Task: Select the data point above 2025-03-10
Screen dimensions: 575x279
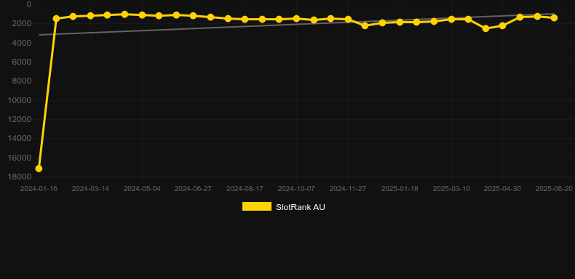Action: point(451,19)
